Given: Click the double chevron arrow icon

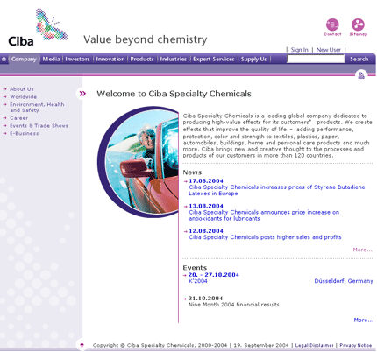Looking at the screenshot, I should click(x=82, y=94).
